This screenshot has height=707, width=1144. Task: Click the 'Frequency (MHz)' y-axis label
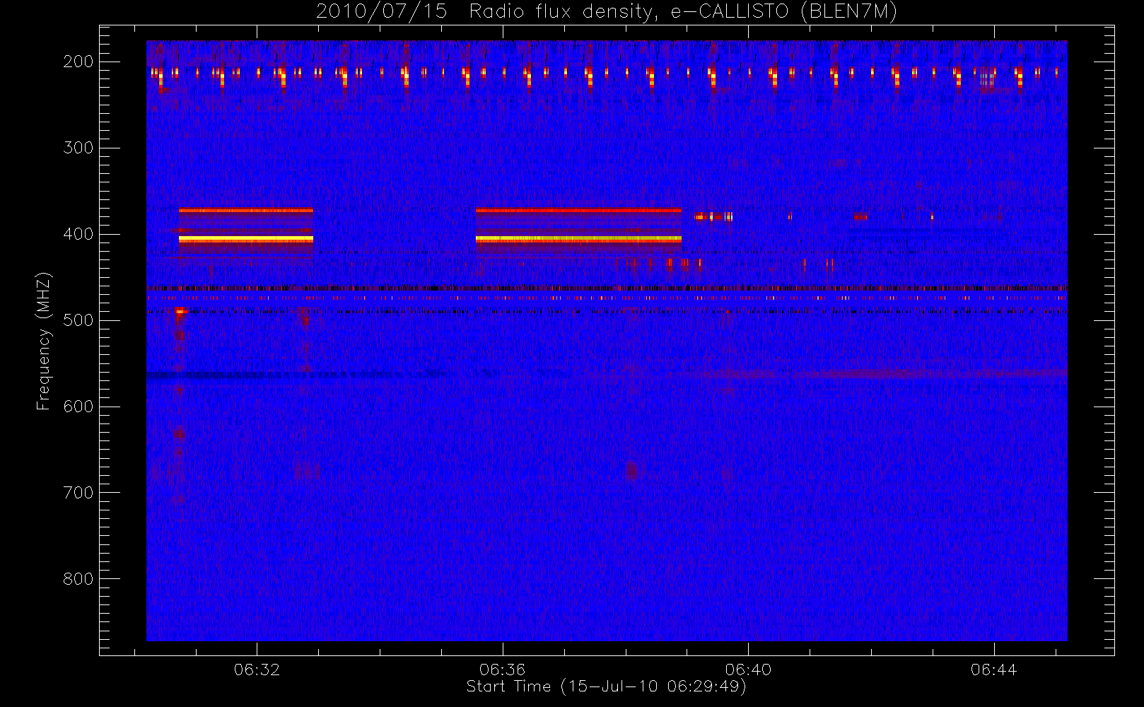coord(44,341)
